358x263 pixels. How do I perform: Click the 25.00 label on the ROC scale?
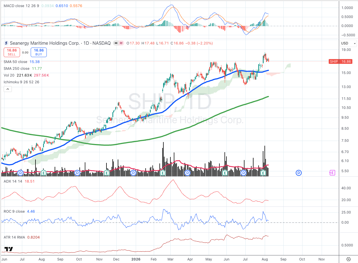coord(347,212)
